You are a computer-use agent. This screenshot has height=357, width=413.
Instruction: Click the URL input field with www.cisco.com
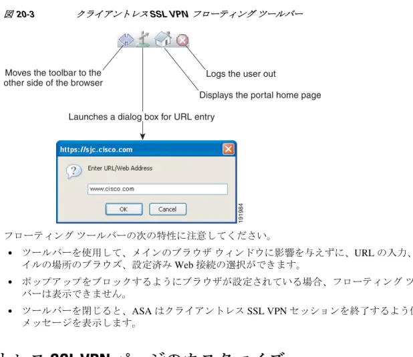(x=158, y=189)
